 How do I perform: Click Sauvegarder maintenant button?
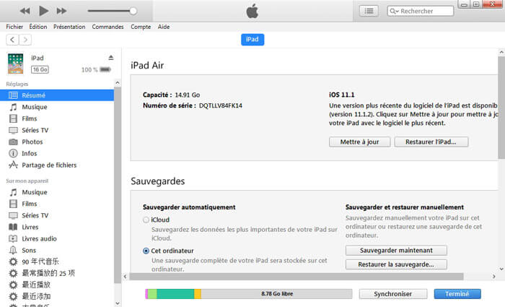point(396,250)
